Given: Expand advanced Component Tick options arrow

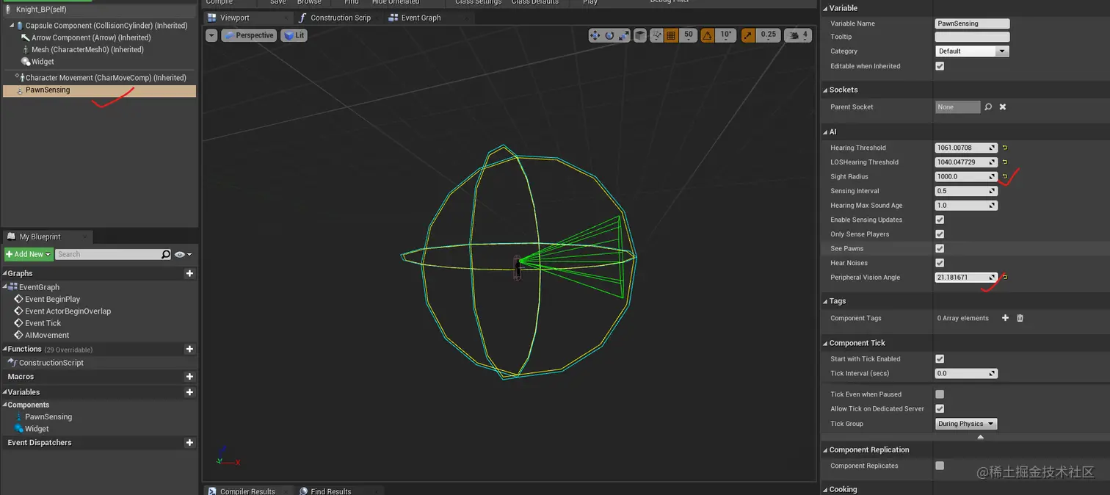Looking at the screenshot, I should pyautogui.click(x=980, y=437).
